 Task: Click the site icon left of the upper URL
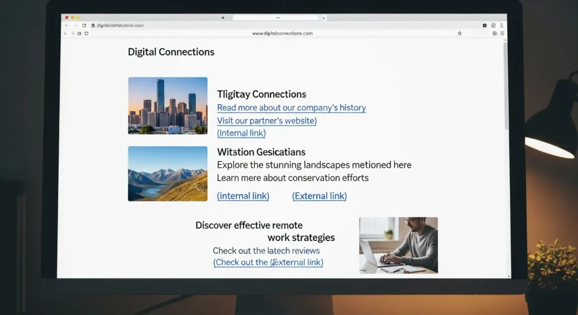tap(93, 25)
